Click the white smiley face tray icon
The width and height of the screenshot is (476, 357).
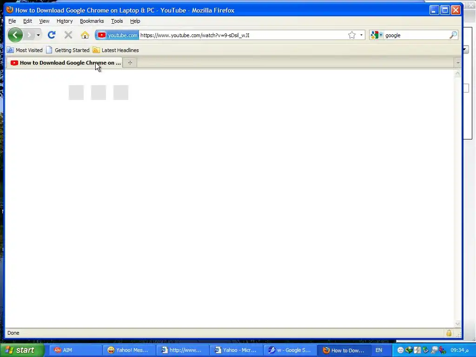point(400,350)
